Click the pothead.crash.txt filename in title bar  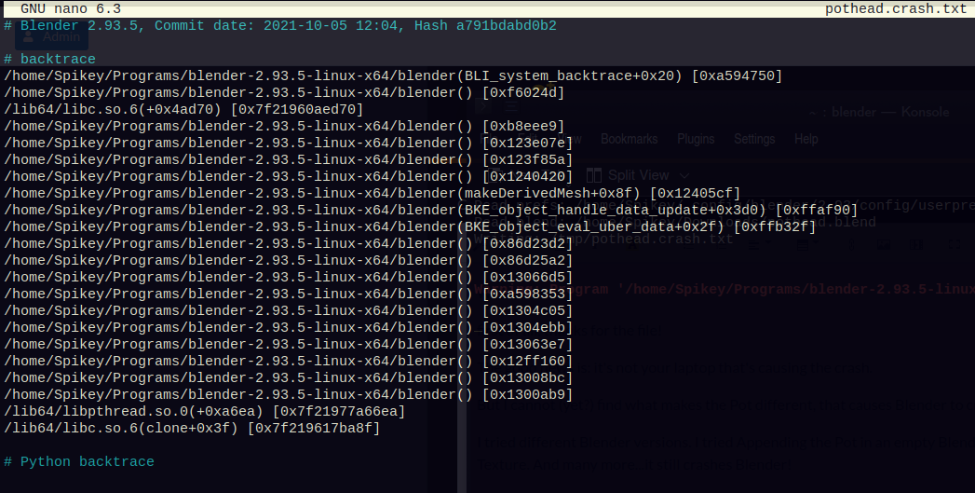[x=896, y=8]
